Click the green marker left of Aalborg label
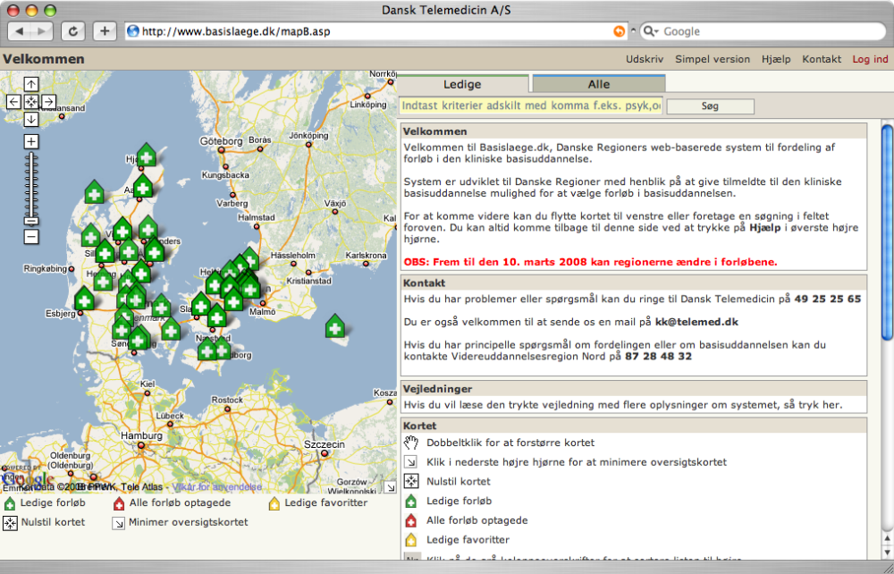Viewport: 894px width, 574px height. point(95,192)
